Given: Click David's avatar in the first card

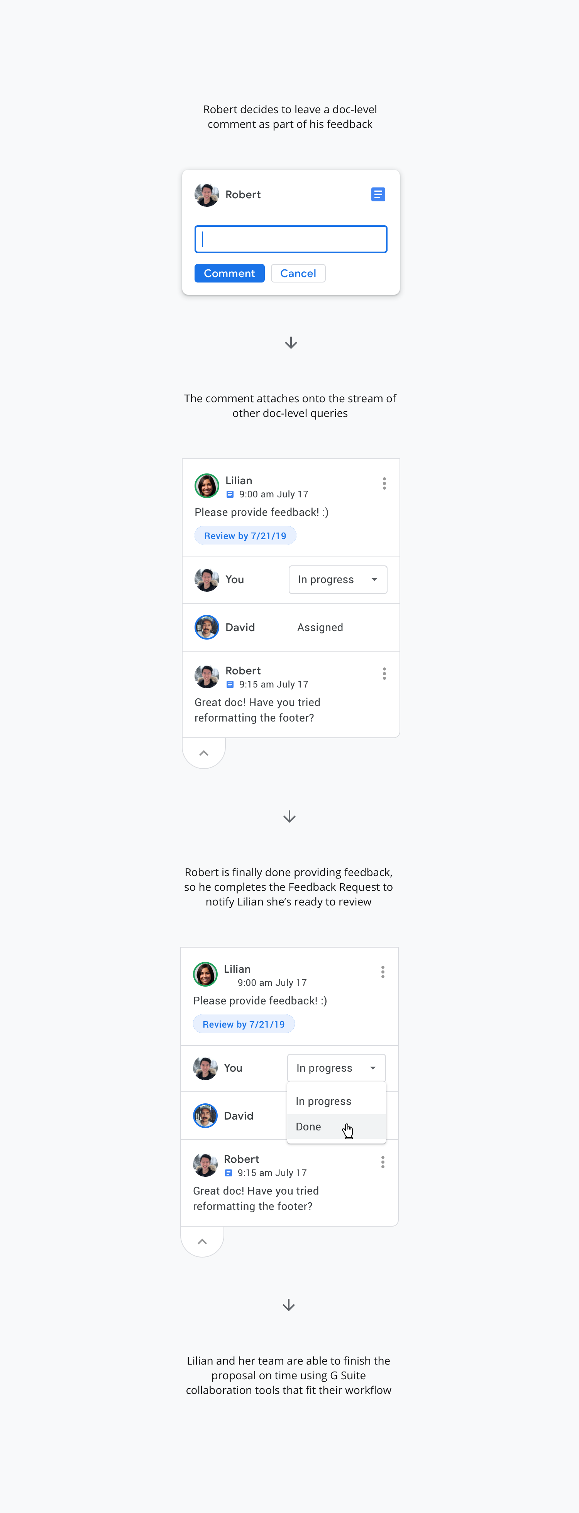Looking at the screenshot, I should click(x=207, y=627).
